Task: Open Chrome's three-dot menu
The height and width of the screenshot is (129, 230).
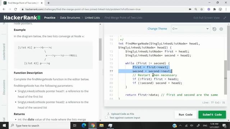Action: pyautogui.click(x=226, y=9)
